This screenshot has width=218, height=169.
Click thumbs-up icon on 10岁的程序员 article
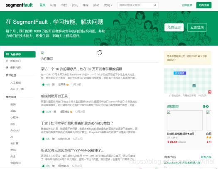[x=43, y=84]
